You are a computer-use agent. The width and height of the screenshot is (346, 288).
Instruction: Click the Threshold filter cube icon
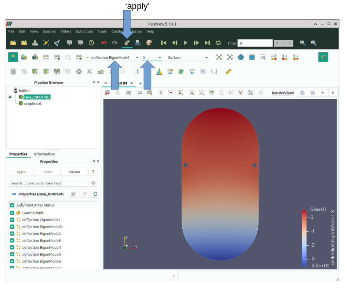(57, 71)
